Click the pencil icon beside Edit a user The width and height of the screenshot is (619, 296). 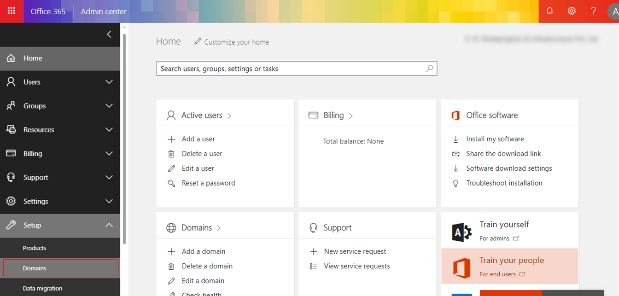(171, 168)
